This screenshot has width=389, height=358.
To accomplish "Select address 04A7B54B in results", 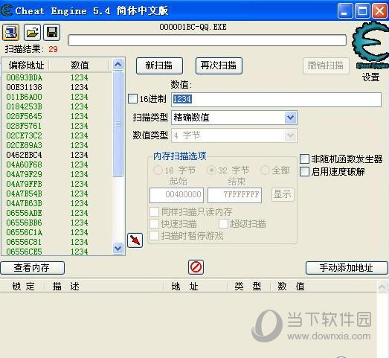I will 25,194.
